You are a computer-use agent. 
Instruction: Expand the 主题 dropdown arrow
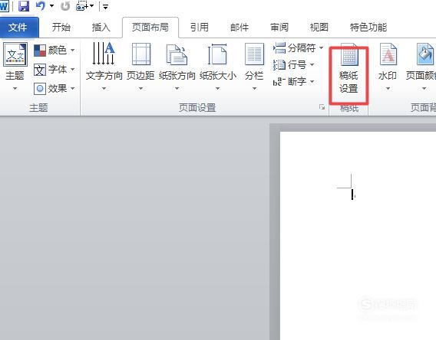click(x=15, y=89)
